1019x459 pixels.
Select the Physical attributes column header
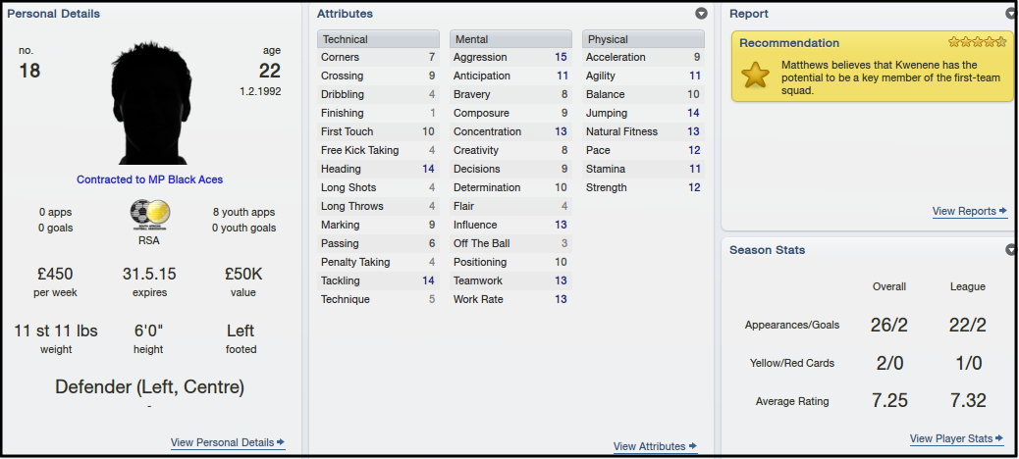pos(643,39)
